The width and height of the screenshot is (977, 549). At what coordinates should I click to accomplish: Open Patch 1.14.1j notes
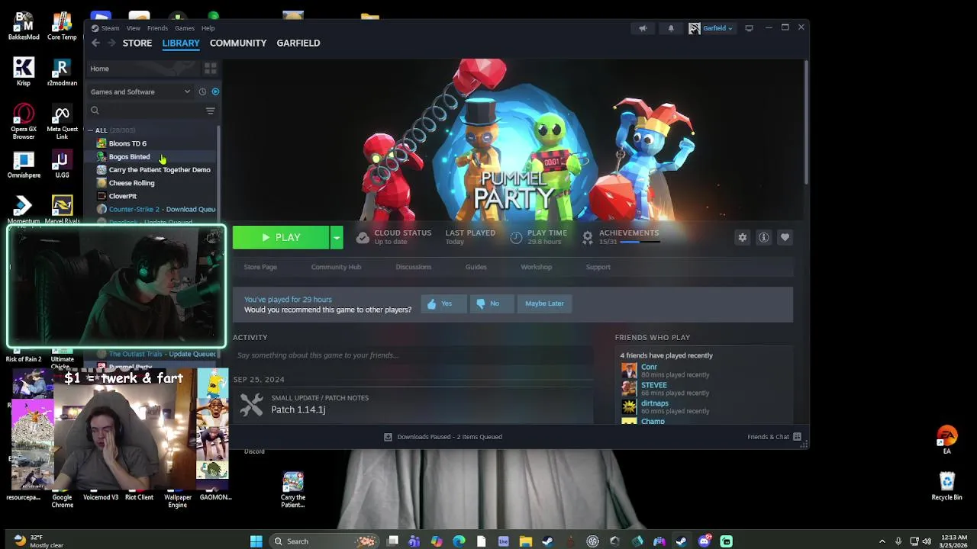(298, 409)
